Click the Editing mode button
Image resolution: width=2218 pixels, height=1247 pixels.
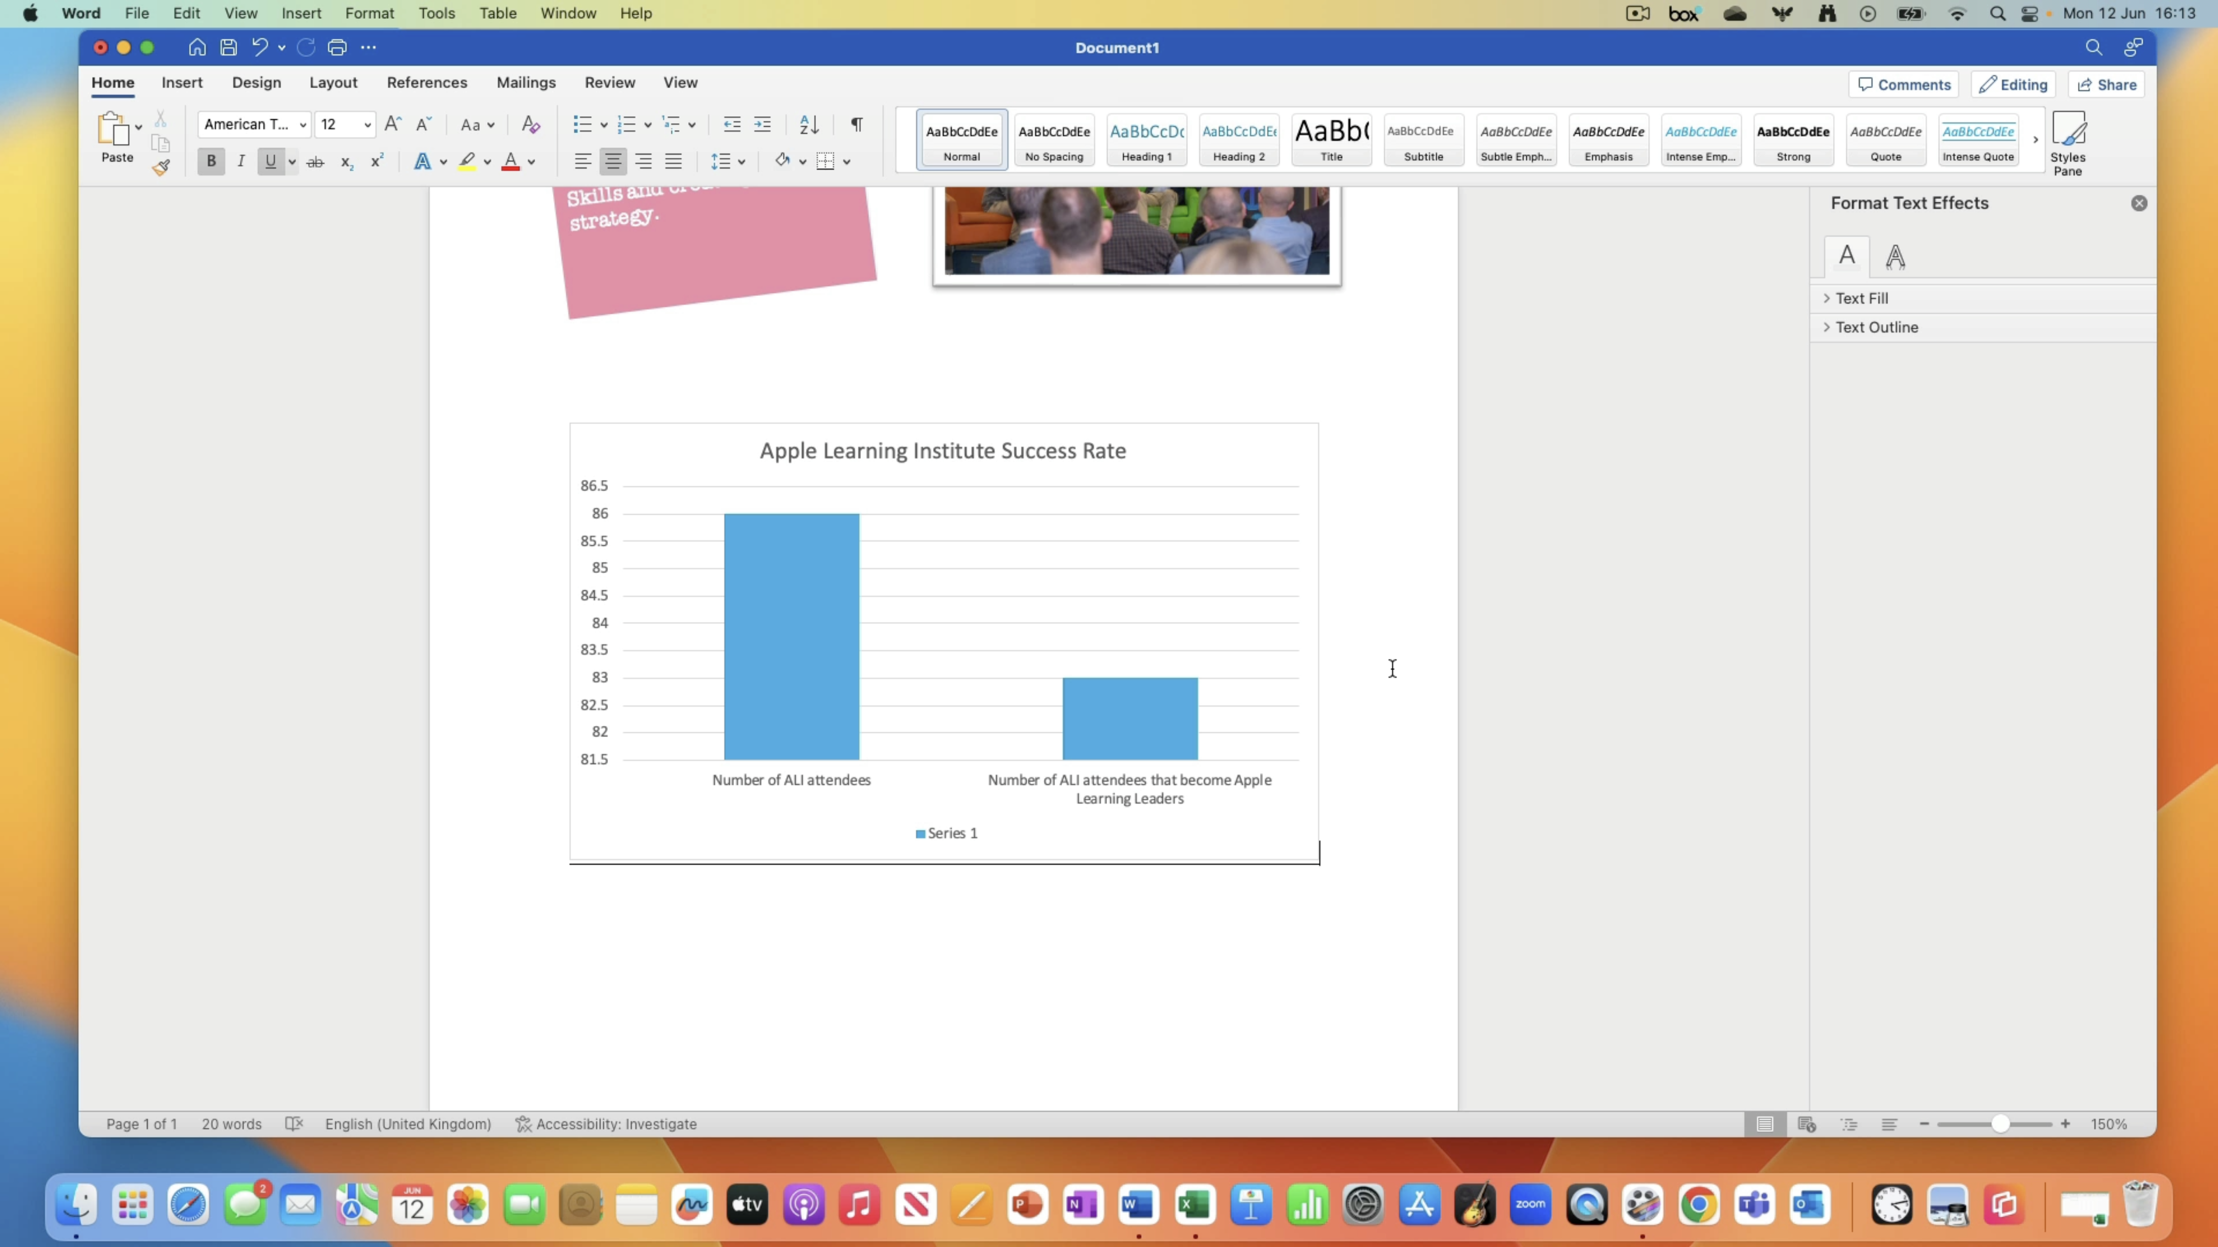coord(2013,84)
